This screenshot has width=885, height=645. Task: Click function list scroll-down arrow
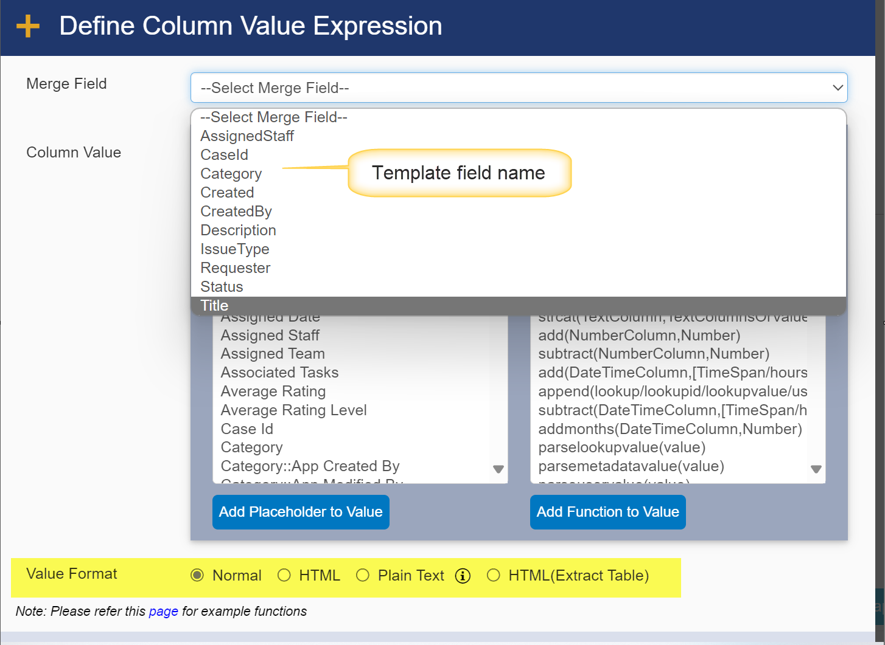tap(816, 469)
